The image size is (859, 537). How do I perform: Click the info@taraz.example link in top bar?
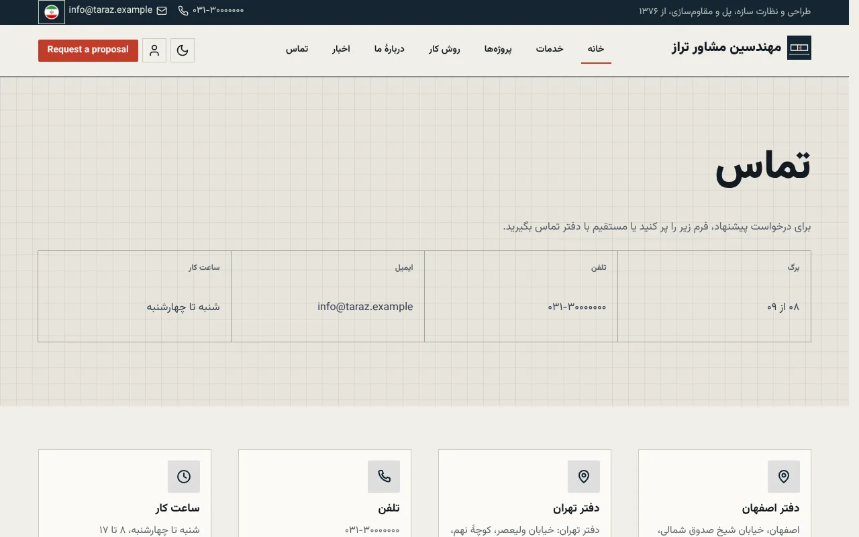pos(111,10)
